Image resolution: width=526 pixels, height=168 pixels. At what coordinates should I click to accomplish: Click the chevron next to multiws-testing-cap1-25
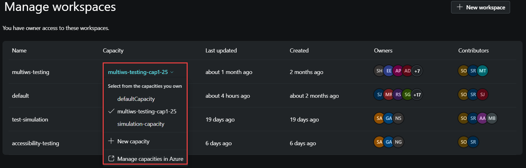click(172, 72)
